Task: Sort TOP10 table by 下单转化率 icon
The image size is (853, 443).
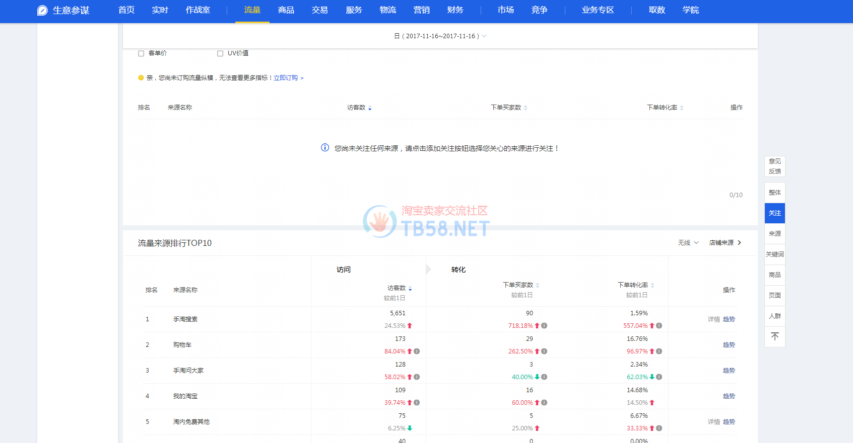Action: point(652,286)
